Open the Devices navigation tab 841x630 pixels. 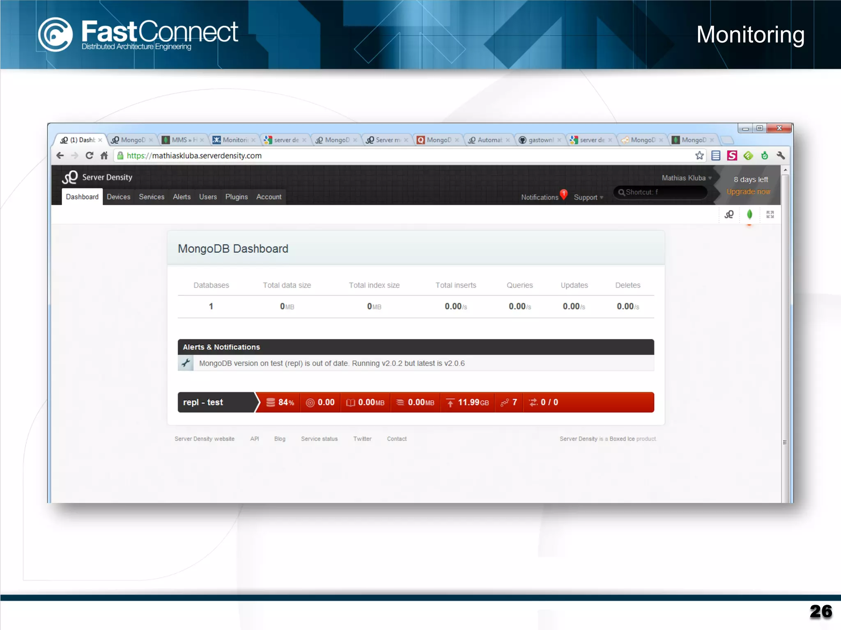[118, 197]
